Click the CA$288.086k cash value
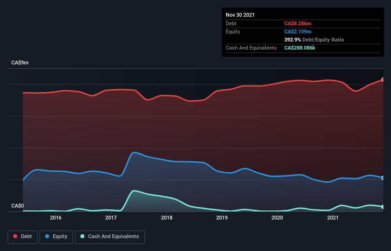 point(300,48)
